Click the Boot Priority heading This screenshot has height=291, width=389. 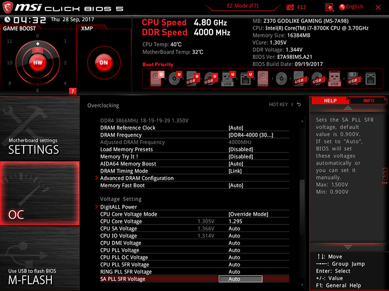[x=158, y=64]
